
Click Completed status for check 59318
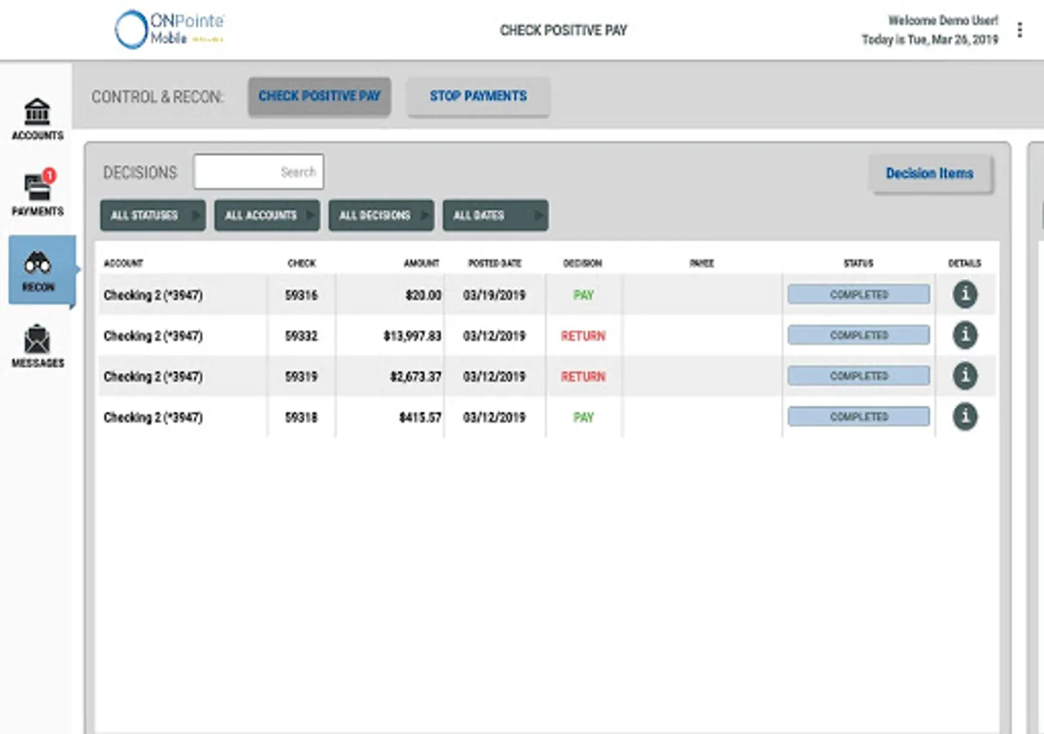(858, 417)
